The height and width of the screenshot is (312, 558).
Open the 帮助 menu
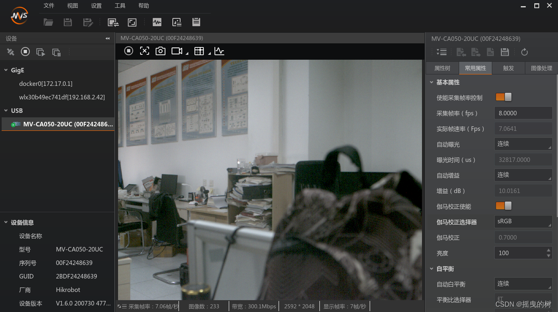pos(144,6)
